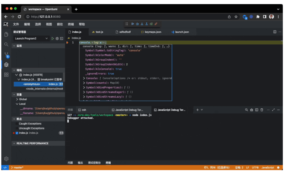Viewport: 286px width, 172px height.
Task: Click 空格: 2 indentation setting
Action: pyautogui.click(x=239, y=167)
